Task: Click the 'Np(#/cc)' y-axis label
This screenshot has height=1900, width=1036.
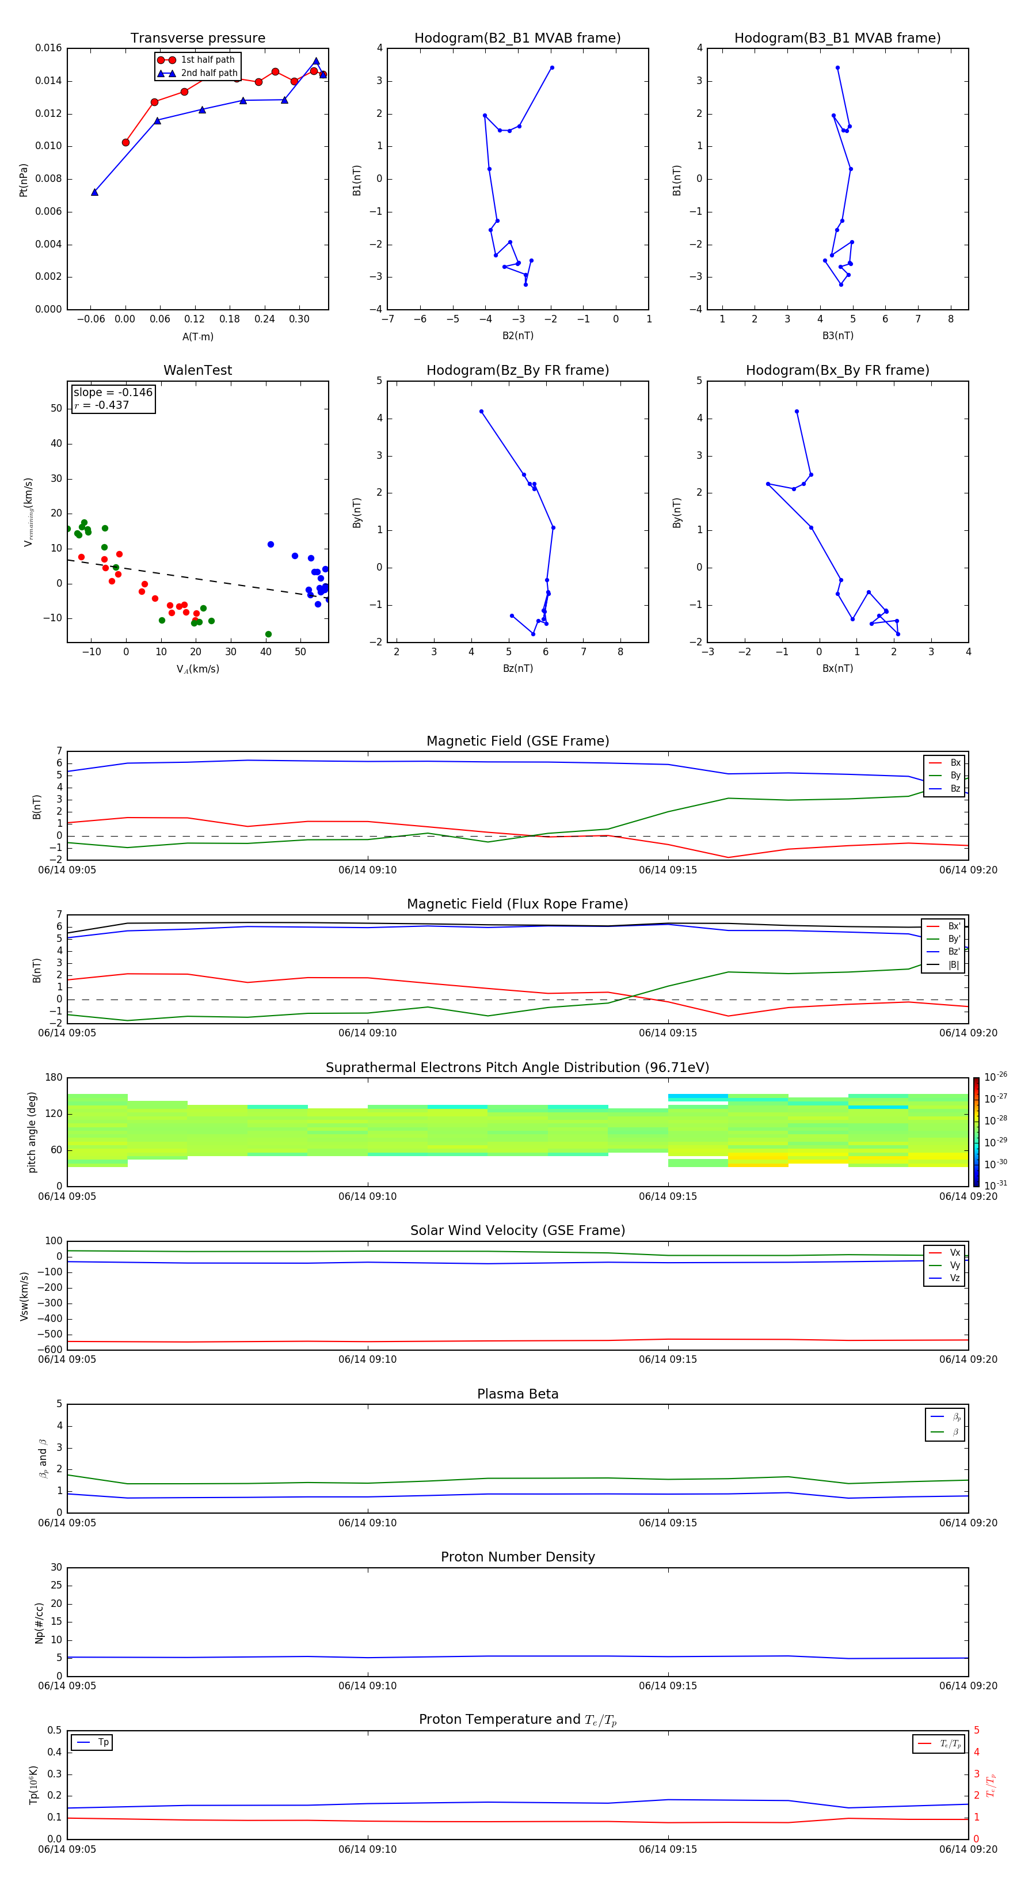Action: [x=39, y=1622]
